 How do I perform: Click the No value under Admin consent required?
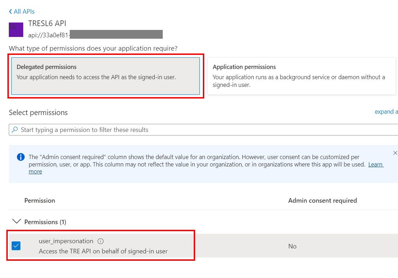tap(292, 246)
